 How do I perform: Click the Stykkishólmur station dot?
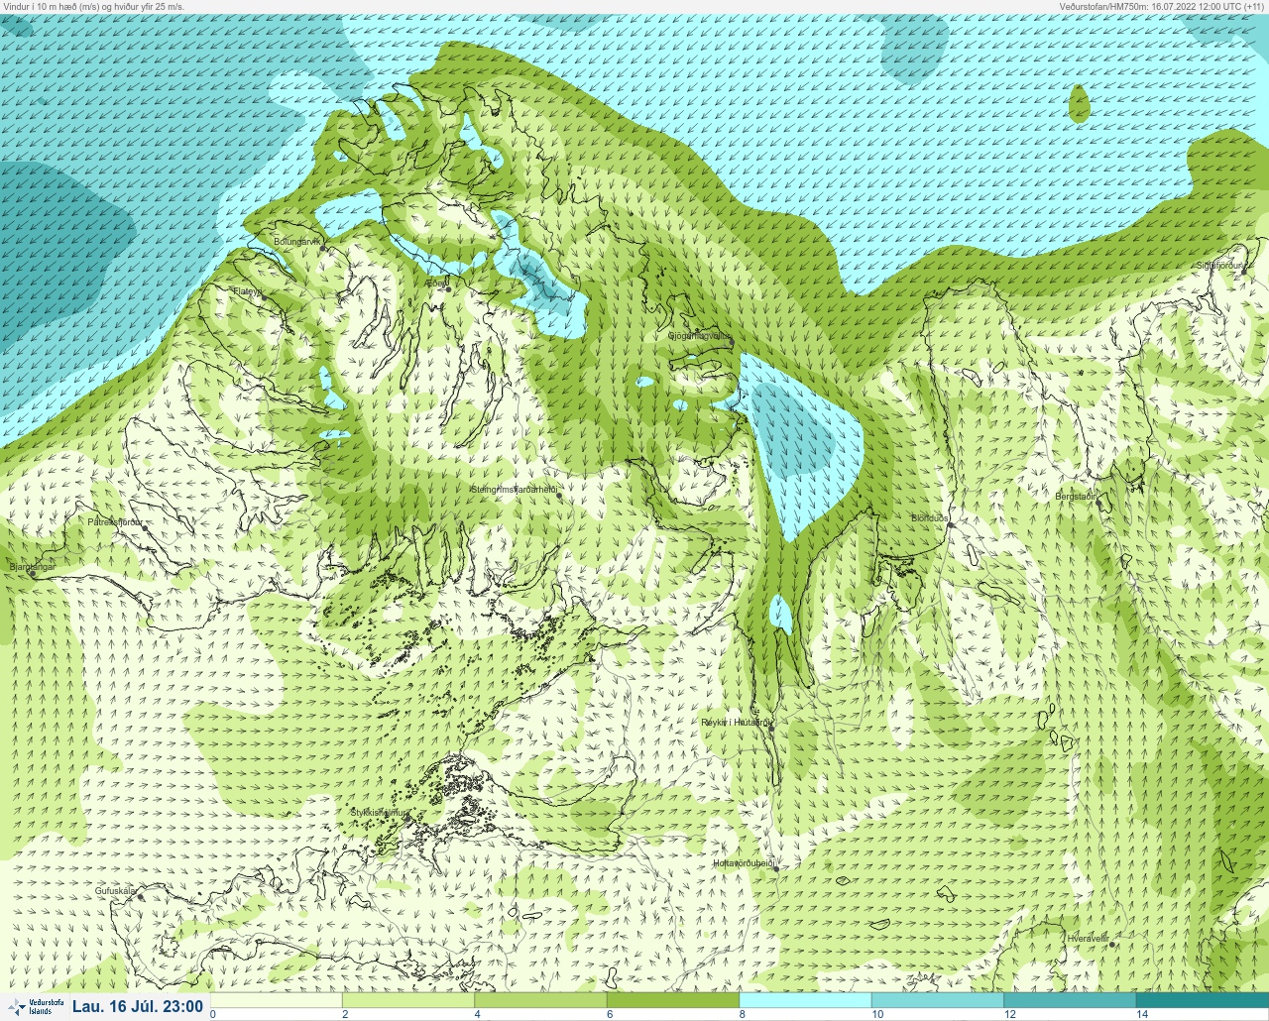coord(409,817)
